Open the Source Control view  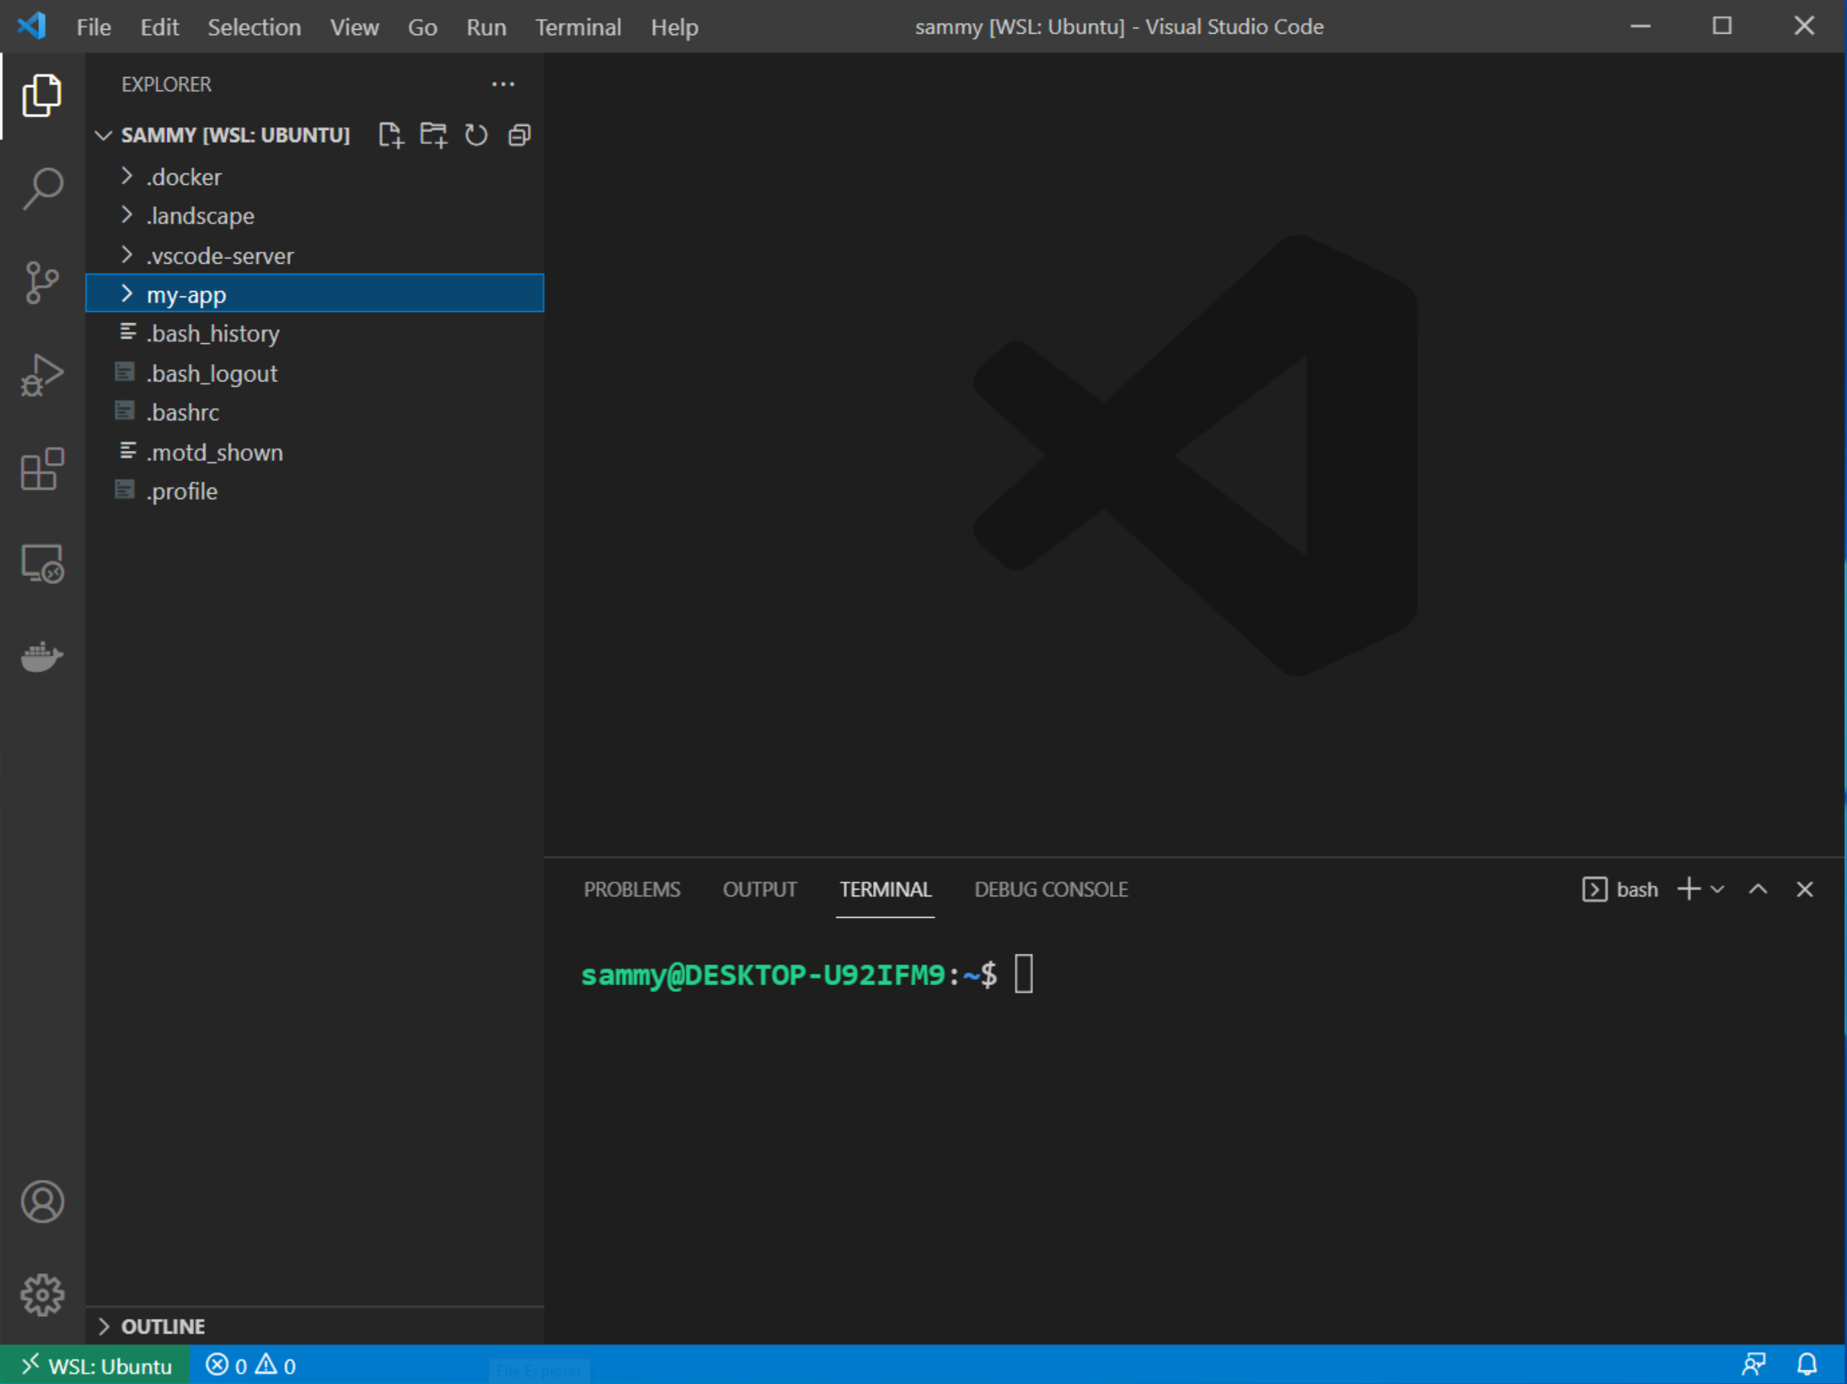coord(42,282)
